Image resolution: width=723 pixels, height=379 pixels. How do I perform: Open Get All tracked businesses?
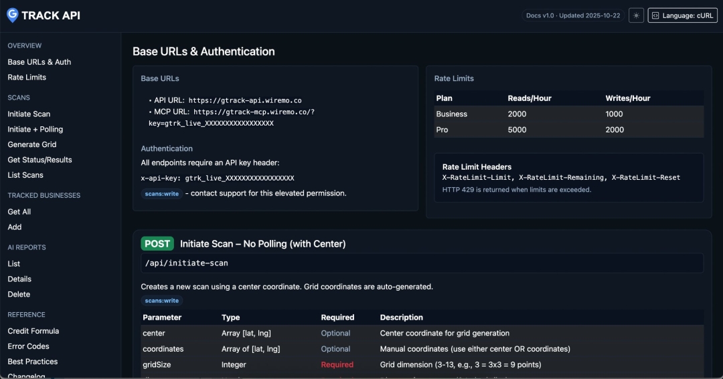tap(19, 212)
